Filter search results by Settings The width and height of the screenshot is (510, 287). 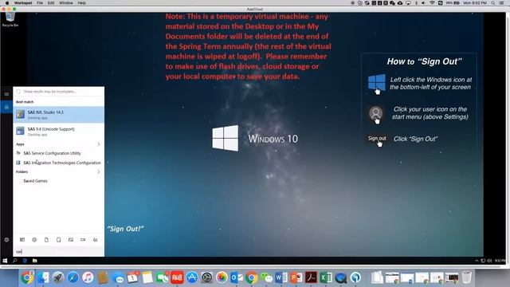click(x=34, y=240)
